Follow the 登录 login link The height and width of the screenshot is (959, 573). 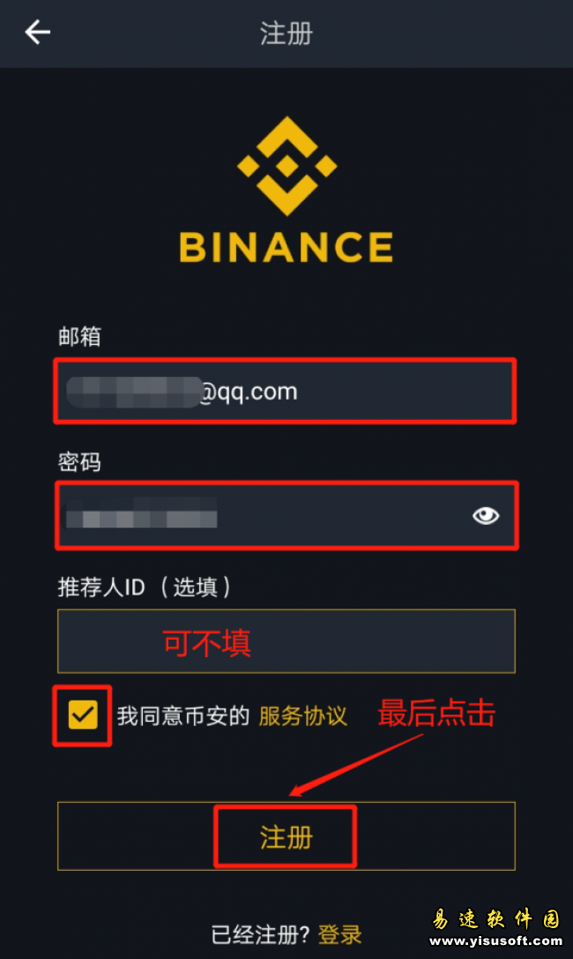(339, 934)
